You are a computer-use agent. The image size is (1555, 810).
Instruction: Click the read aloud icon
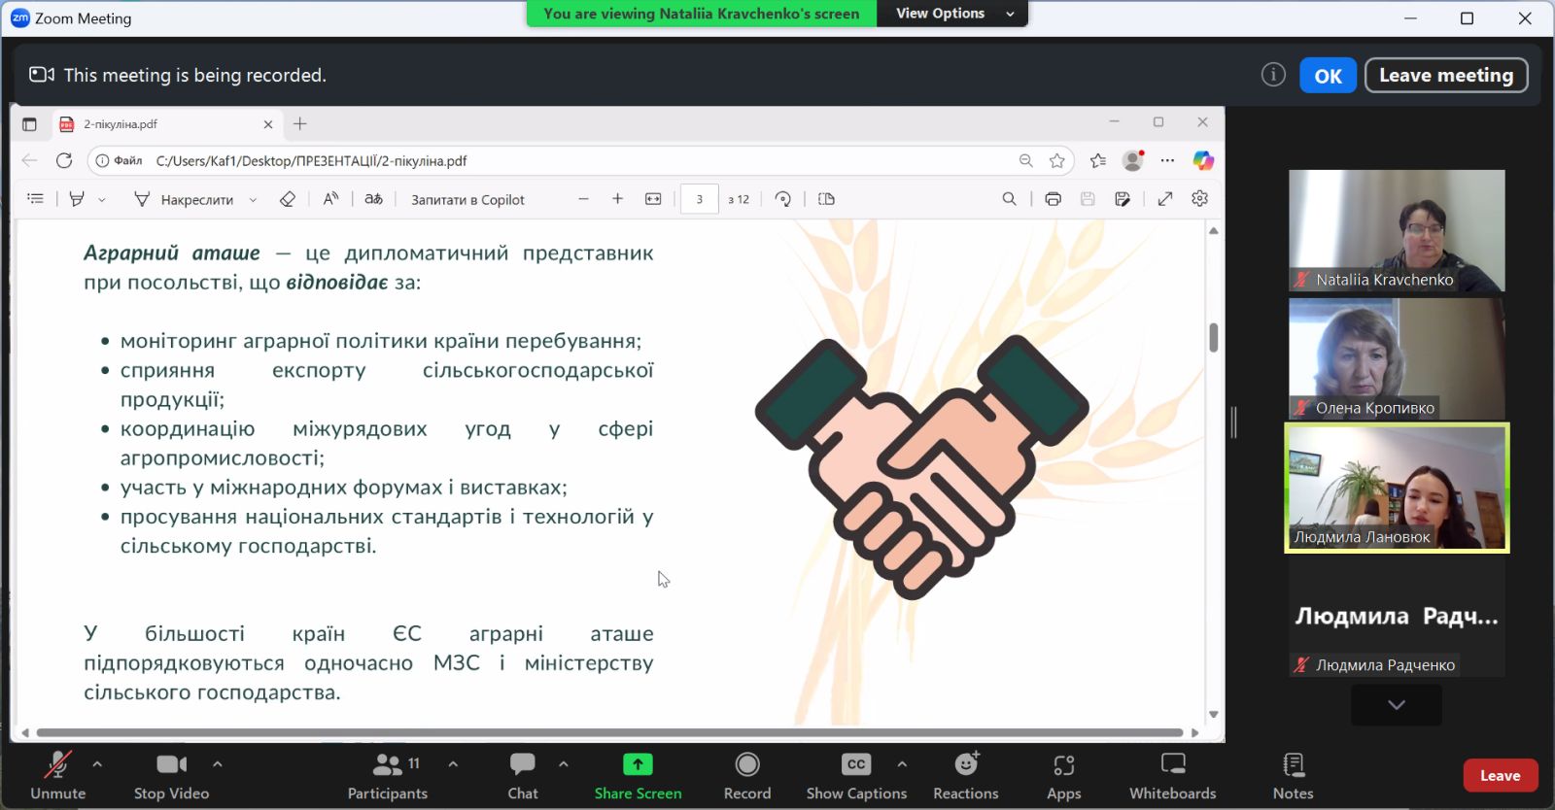pyautogui.click(x=330, y=199)
